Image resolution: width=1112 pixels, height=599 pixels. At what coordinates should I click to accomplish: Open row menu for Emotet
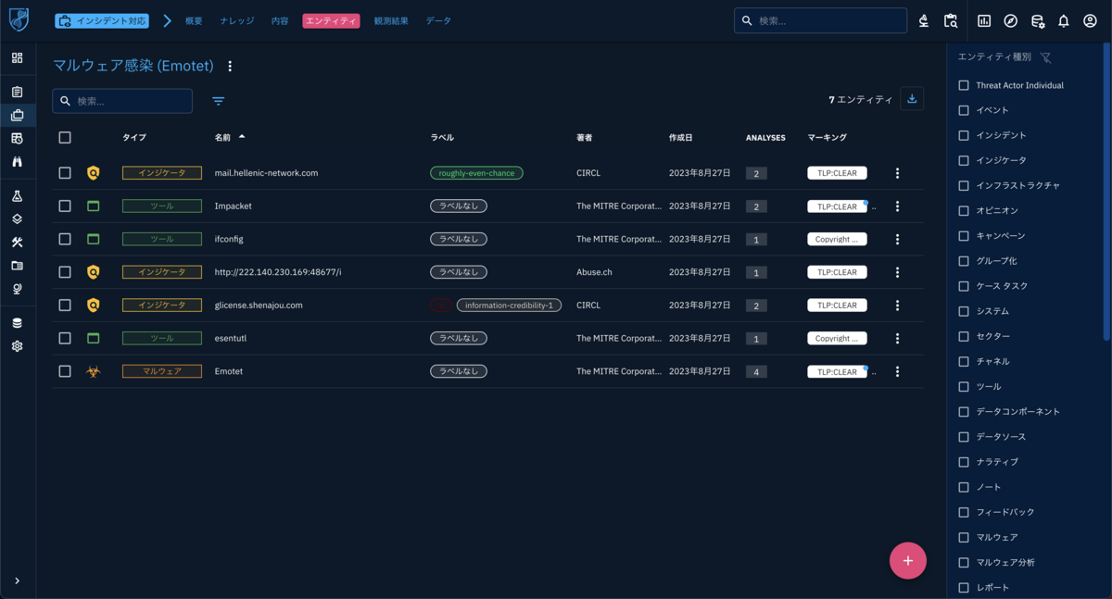[x=897, y=372]
